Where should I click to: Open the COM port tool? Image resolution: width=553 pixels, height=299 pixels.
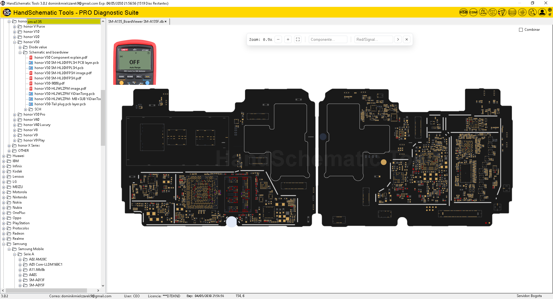tap(473, 12)
